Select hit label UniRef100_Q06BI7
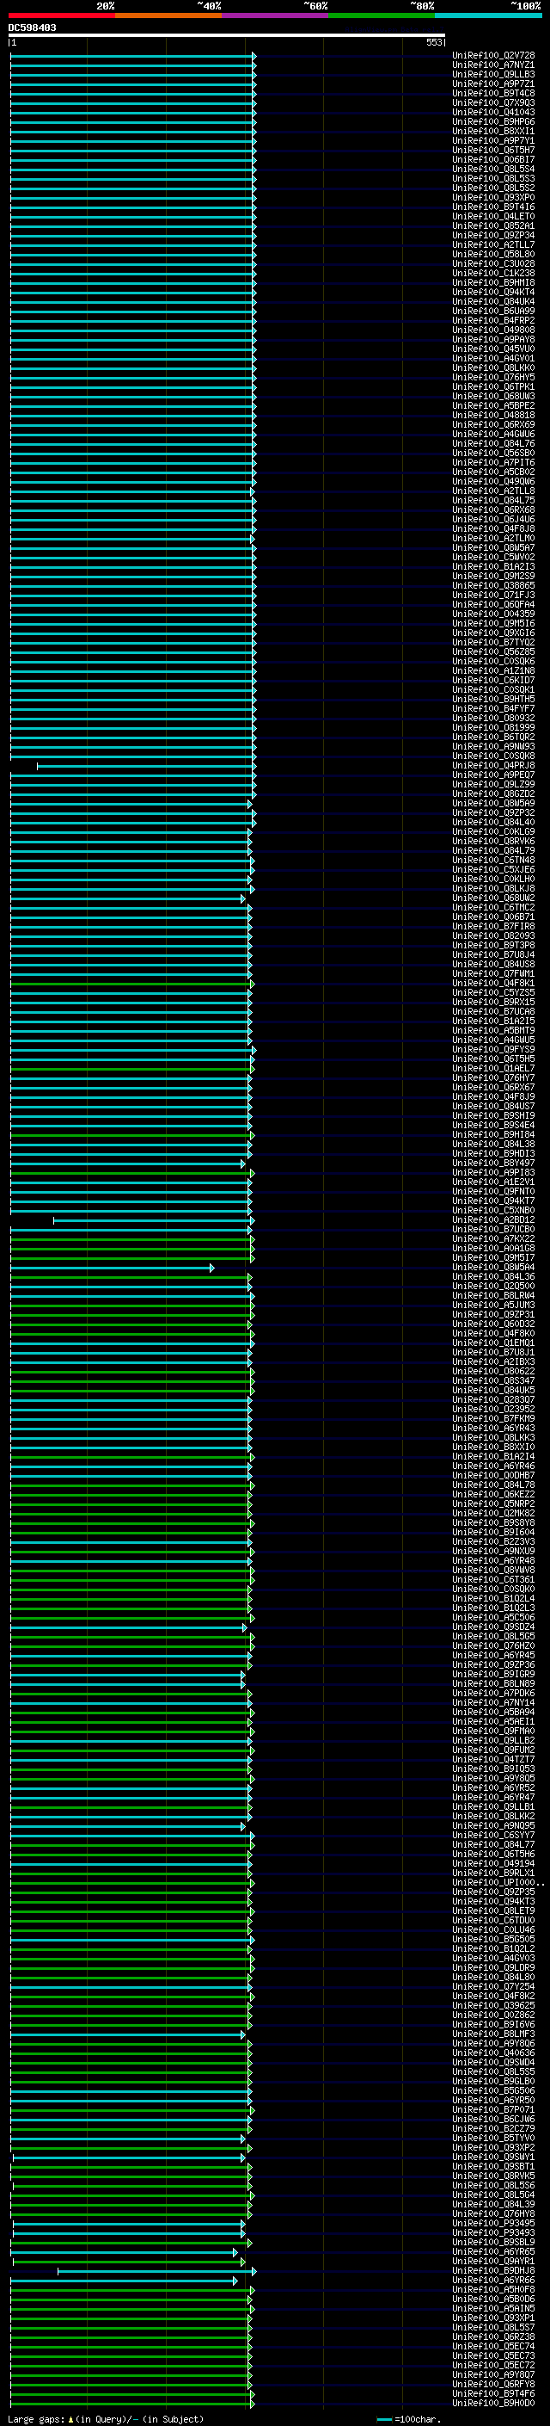This screenshot has width=550, height=2426. point(492,159)
